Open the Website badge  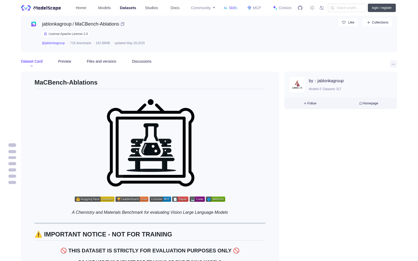pos(216,199)
